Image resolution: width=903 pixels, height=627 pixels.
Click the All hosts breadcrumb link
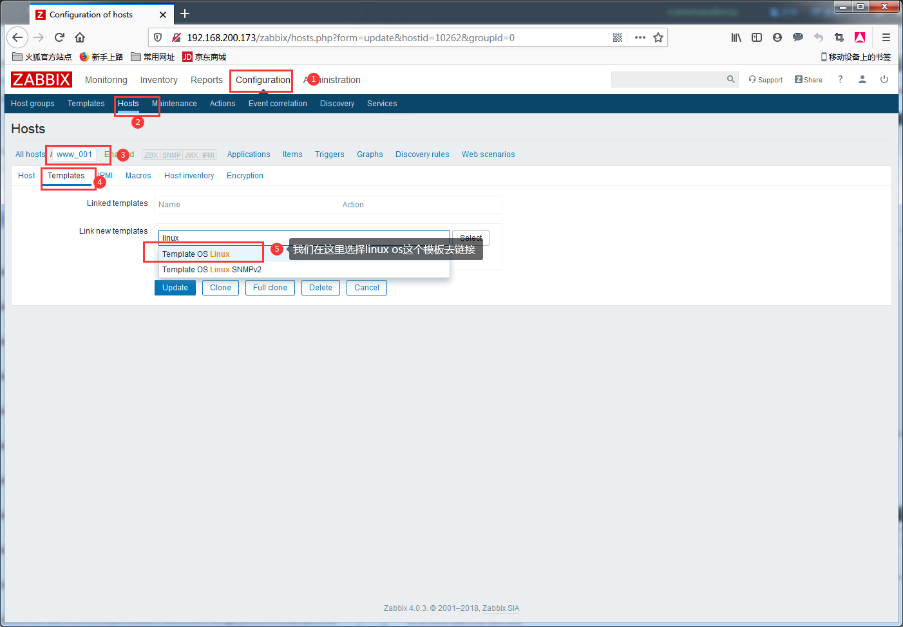click(x=30, y=154)
